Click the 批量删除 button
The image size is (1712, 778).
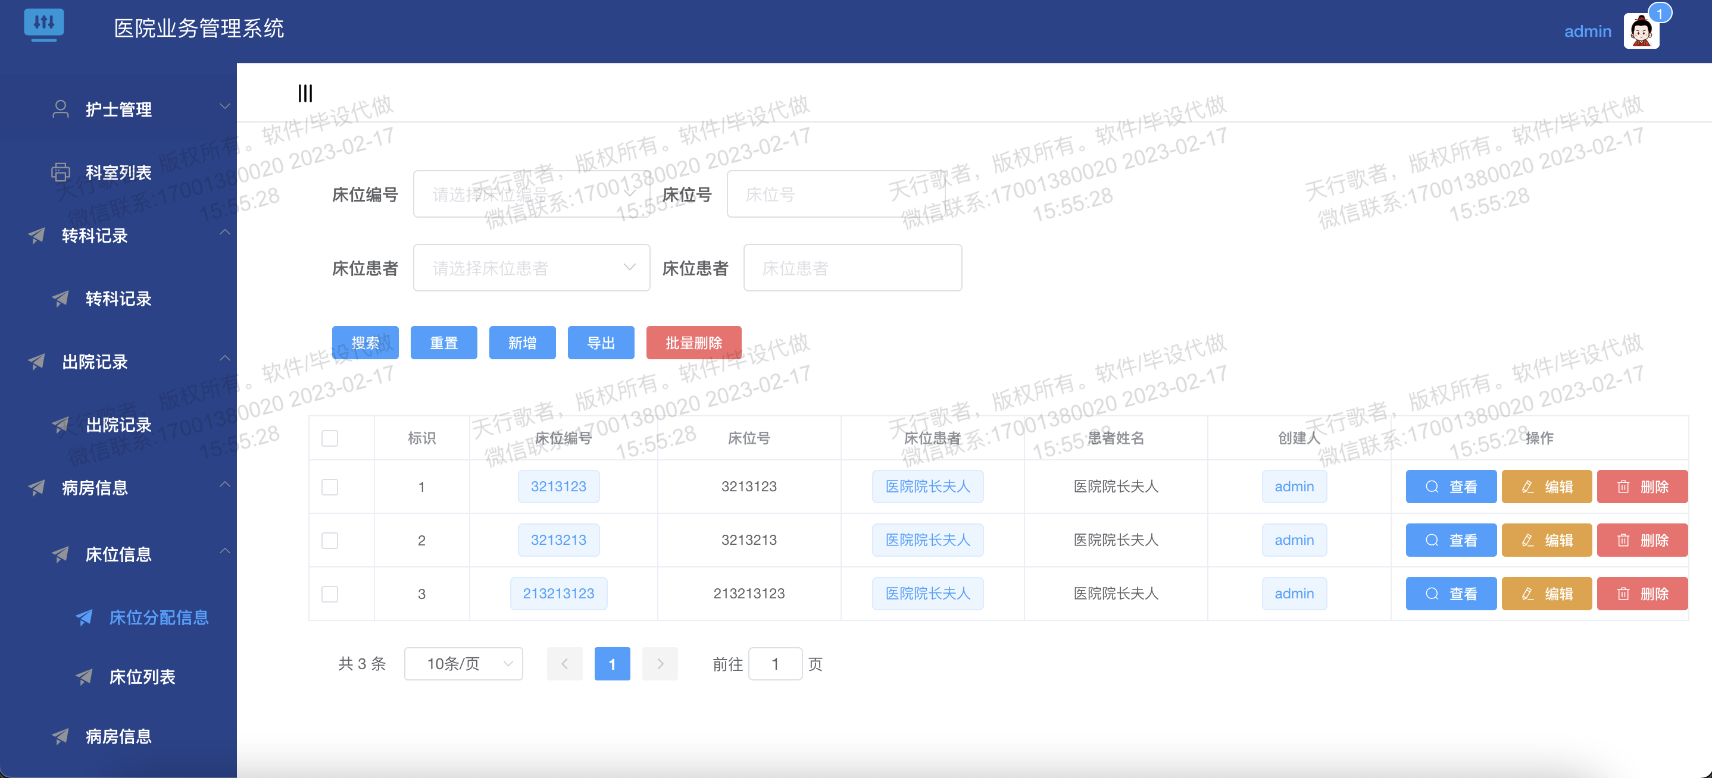[693, 343]
